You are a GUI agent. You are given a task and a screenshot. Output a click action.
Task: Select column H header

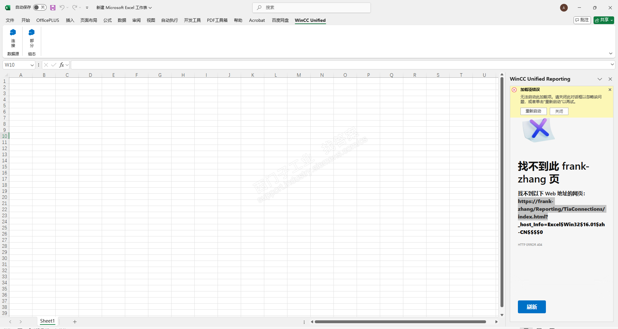183,75
